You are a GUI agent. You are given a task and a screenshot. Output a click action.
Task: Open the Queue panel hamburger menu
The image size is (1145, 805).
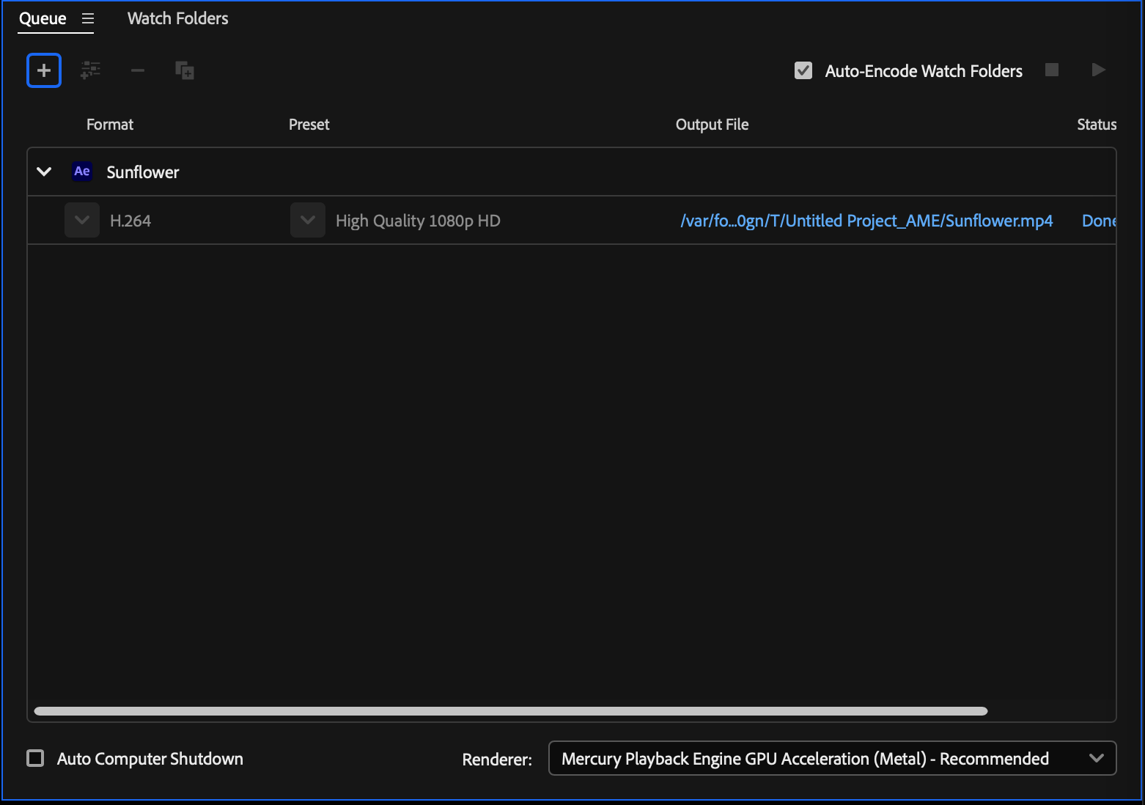pos(88,19)
